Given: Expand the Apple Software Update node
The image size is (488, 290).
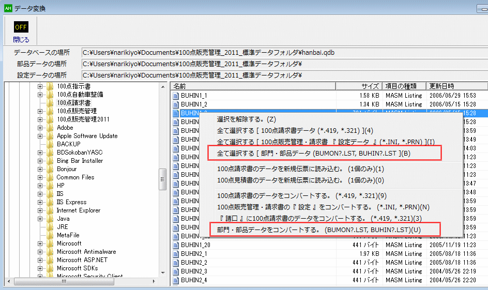Looking at the screenshot, I should pos(40,136).
